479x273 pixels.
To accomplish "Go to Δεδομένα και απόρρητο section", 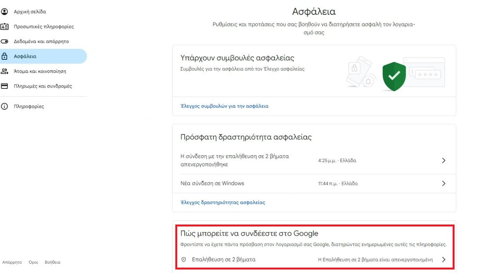I will [41, 41].
